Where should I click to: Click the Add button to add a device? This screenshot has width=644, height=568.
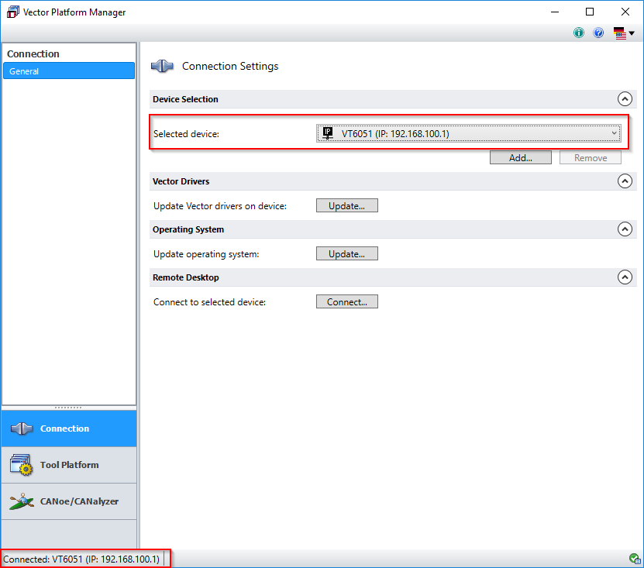coord(520,157)
